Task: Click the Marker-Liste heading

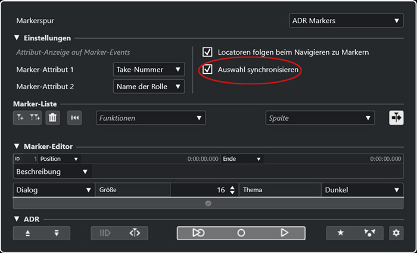Action: 35,104
